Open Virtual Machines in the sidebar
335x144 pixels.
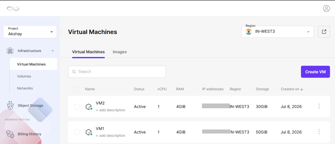[33, 64]
